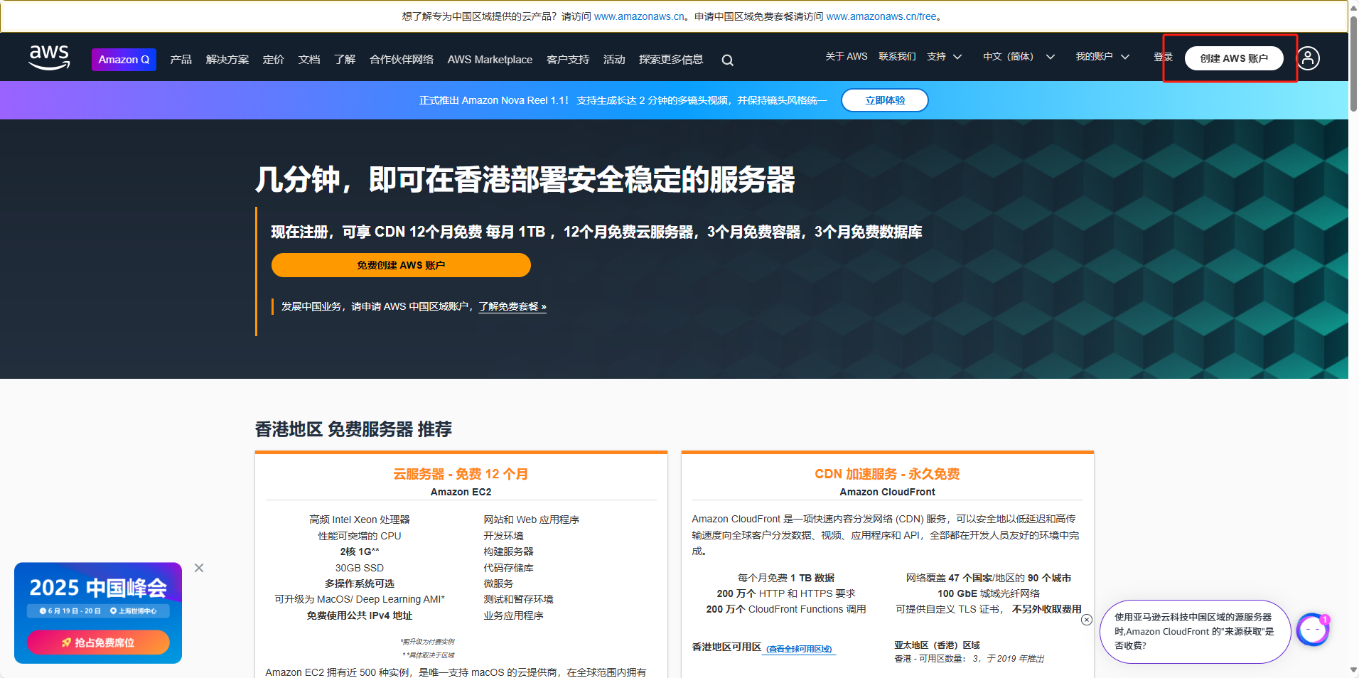Expand the 我的账户 dropdown
The image size is (1359, 678).
pos(1102,57)
